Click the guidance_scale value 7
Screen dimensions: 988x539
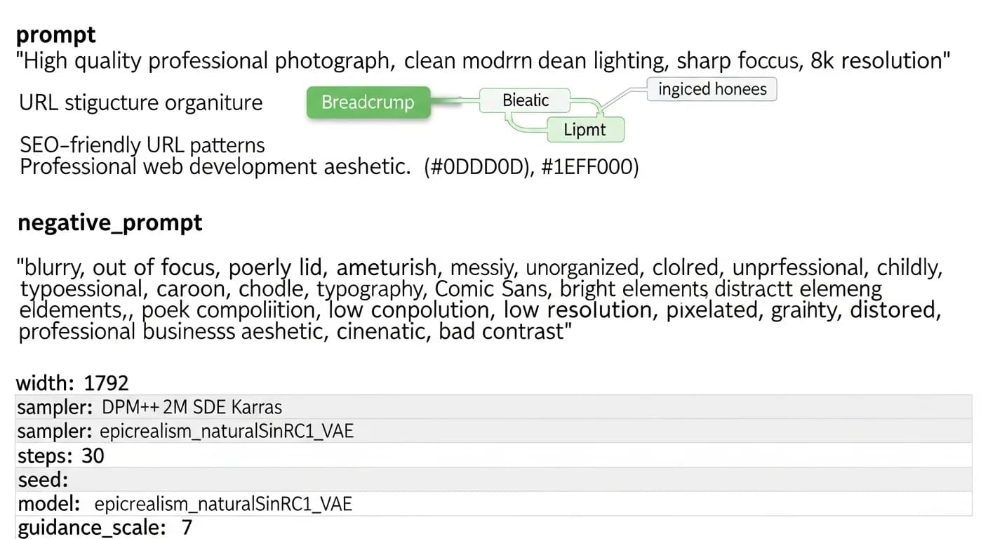[x=187, y=528]
